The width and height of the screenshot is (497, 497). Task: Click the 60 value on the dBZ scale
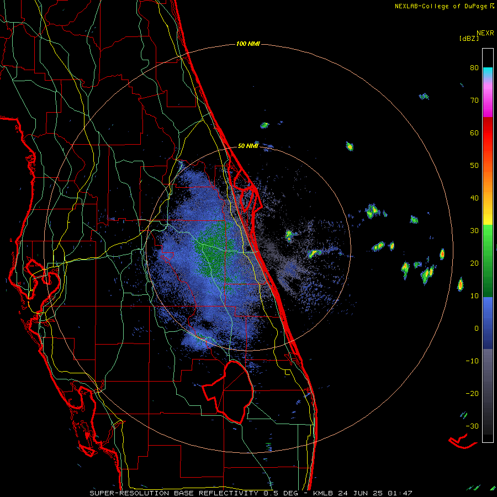tap(474, 133)
